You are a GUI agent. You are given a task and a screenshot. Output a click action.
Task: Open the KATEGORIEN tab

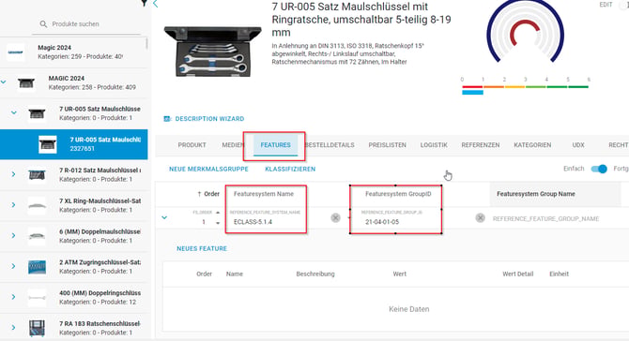(532, 145)
